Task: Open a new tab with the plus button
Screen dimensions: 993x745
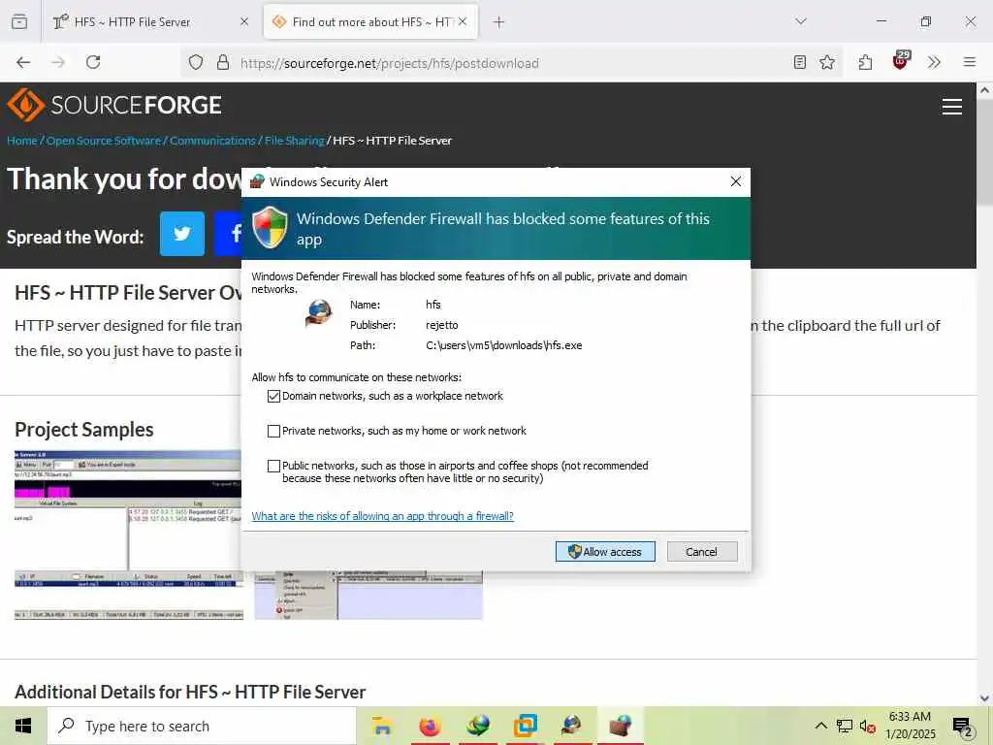Action: 499,22
